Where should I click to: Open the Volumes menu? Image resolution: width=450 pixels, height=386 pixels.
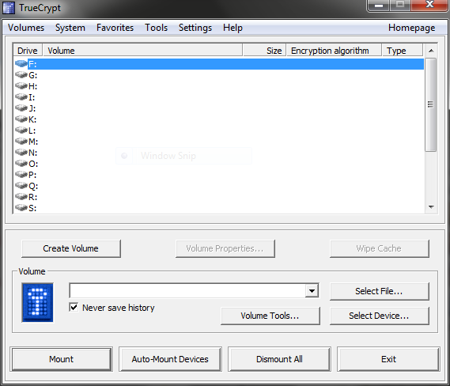[26, 28]
